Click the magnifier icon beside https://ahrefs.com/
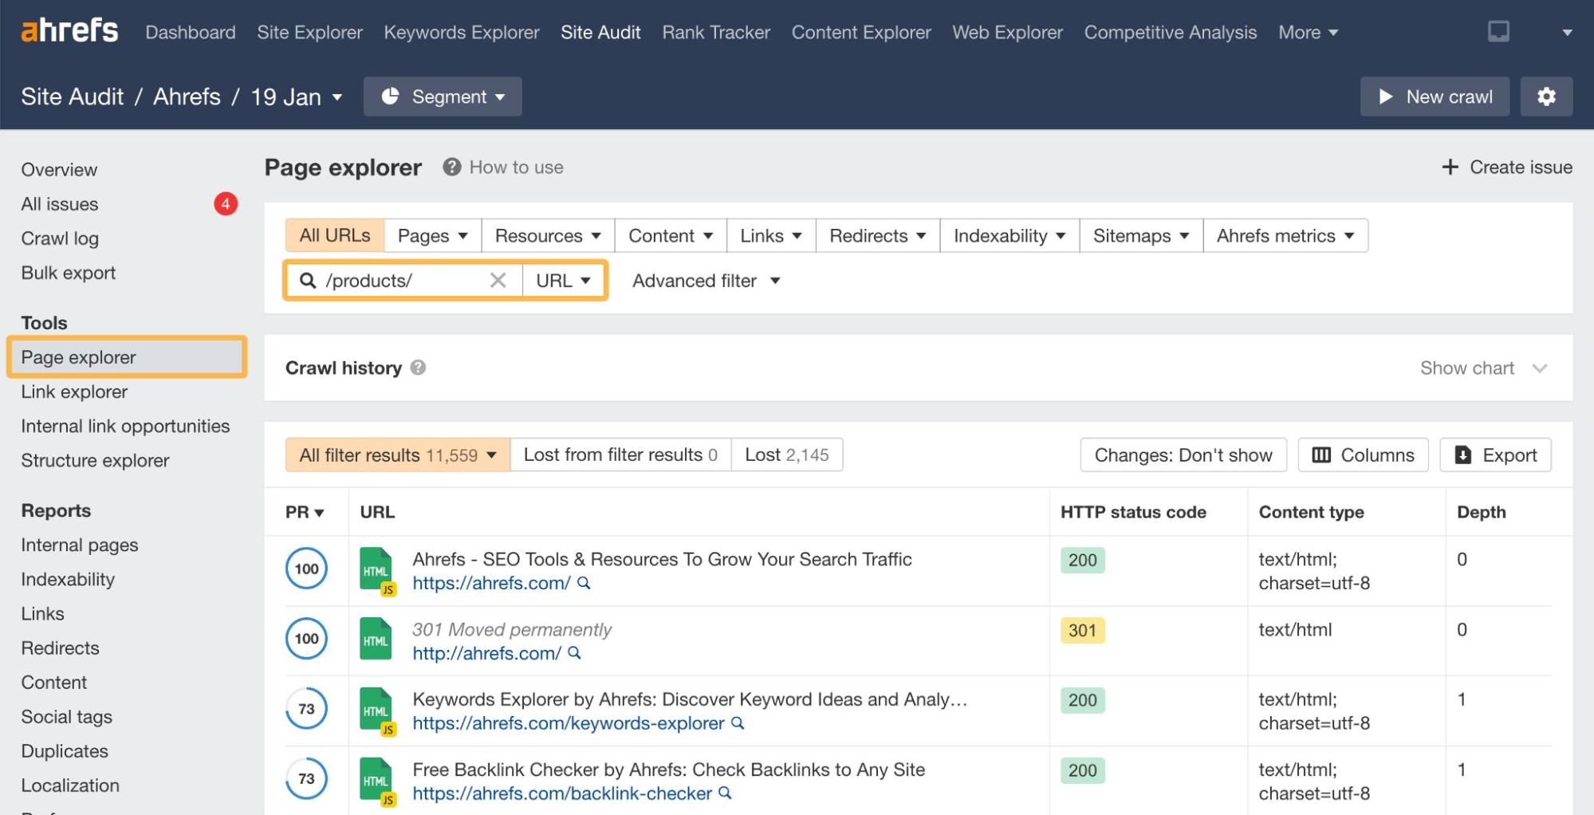 584,583
